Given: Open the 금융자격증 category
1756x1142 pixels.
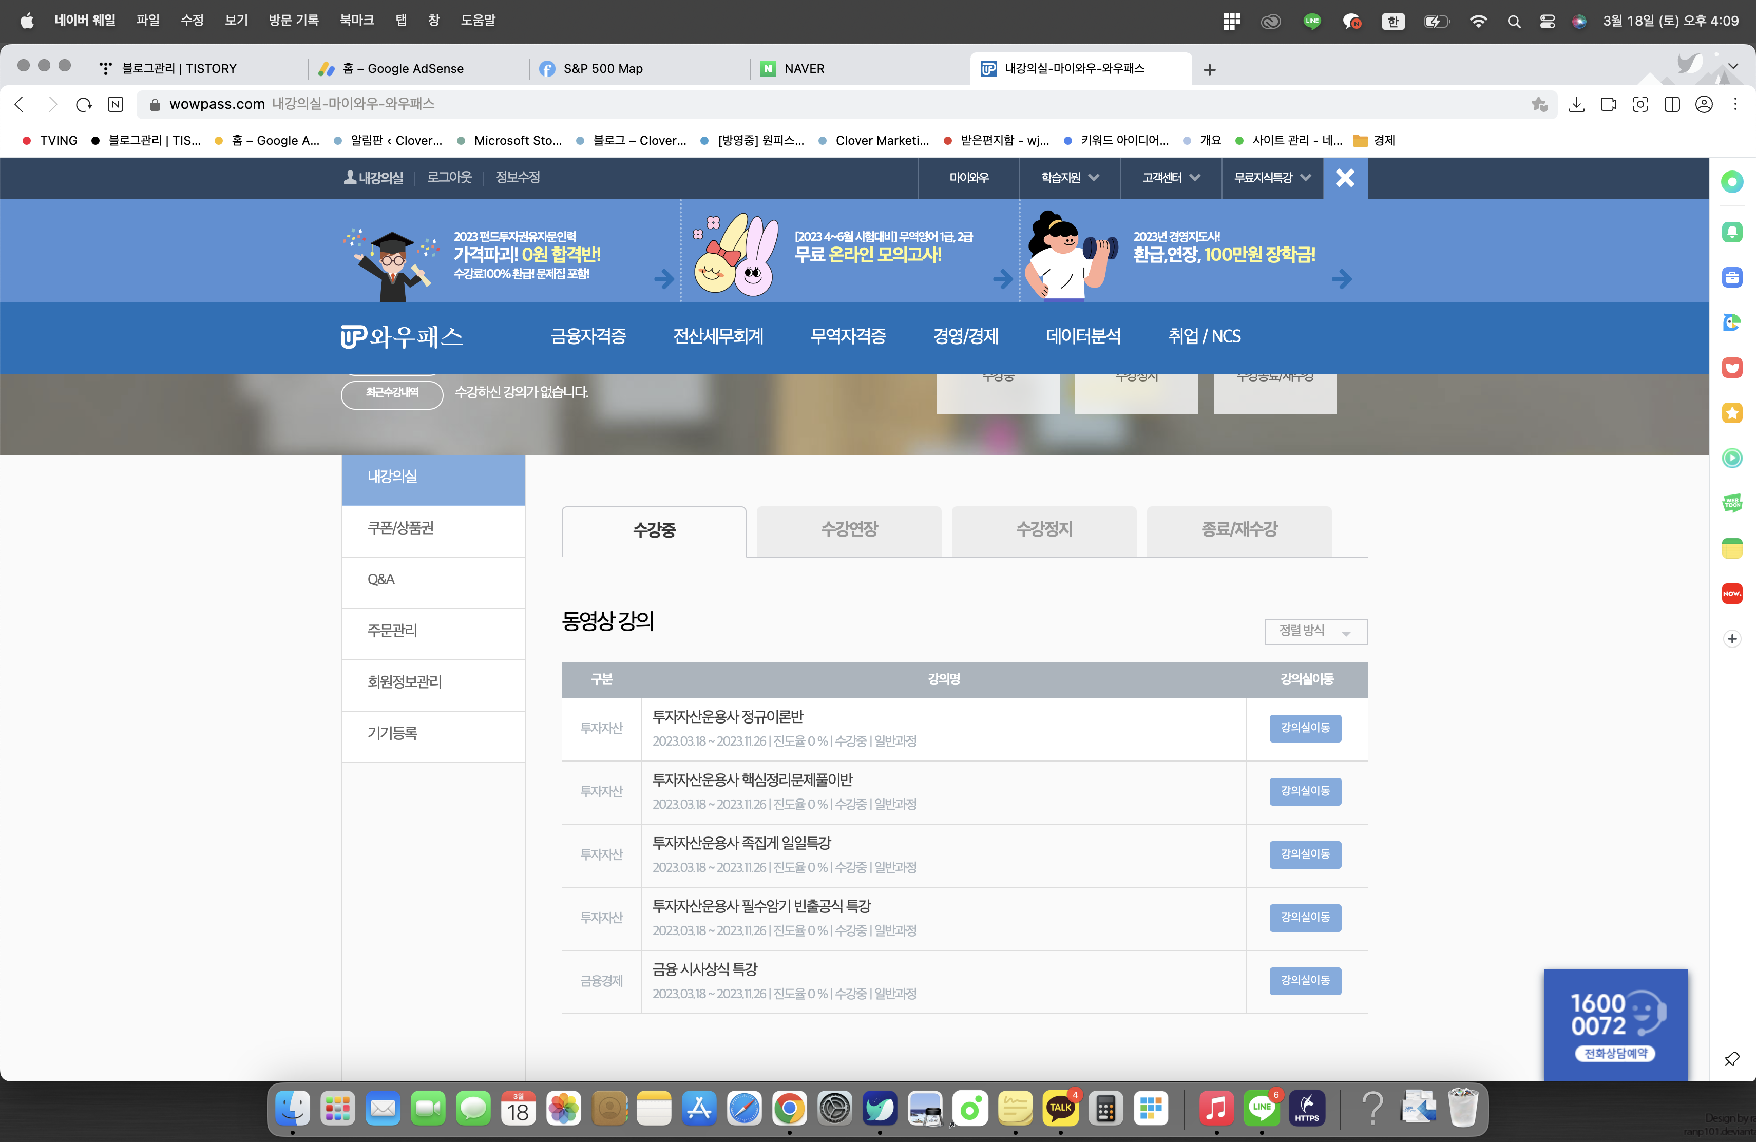Looking at the screenshot, I should click(x=588, y=336).
